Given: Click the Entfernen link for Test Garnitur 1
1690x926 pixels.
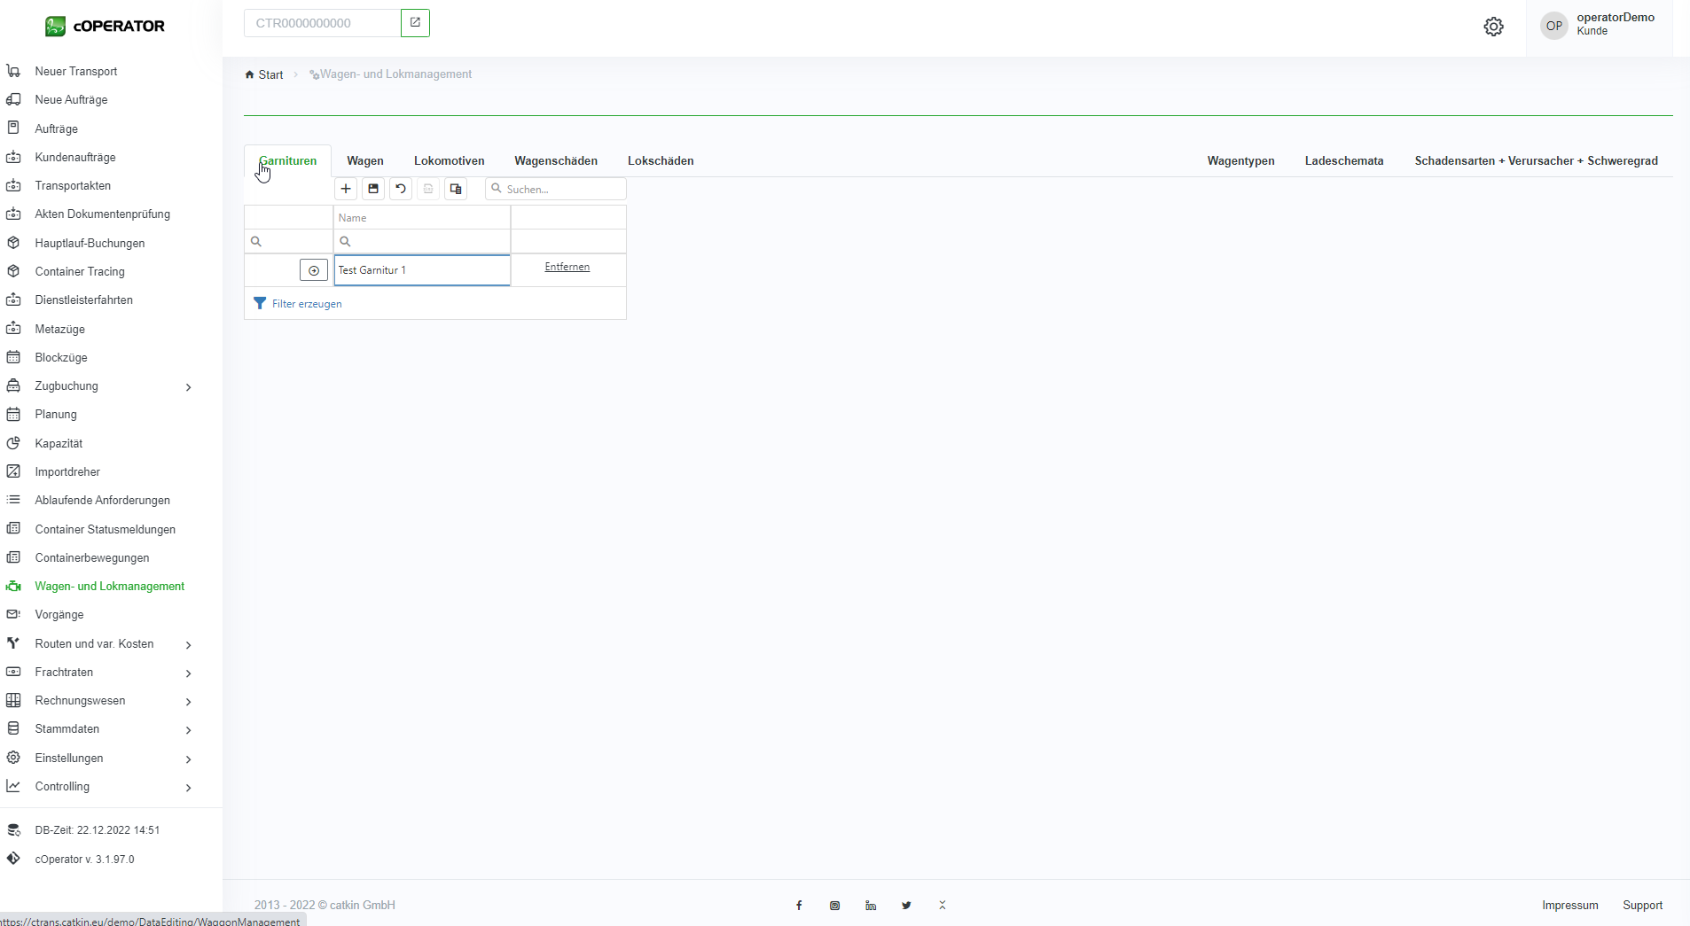Looking at the screenshot, I should click(567, 267).
